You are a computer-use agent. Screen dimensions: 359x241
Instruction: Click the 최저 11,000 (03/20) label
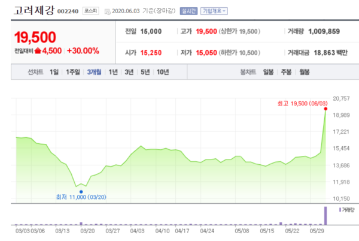81,197
